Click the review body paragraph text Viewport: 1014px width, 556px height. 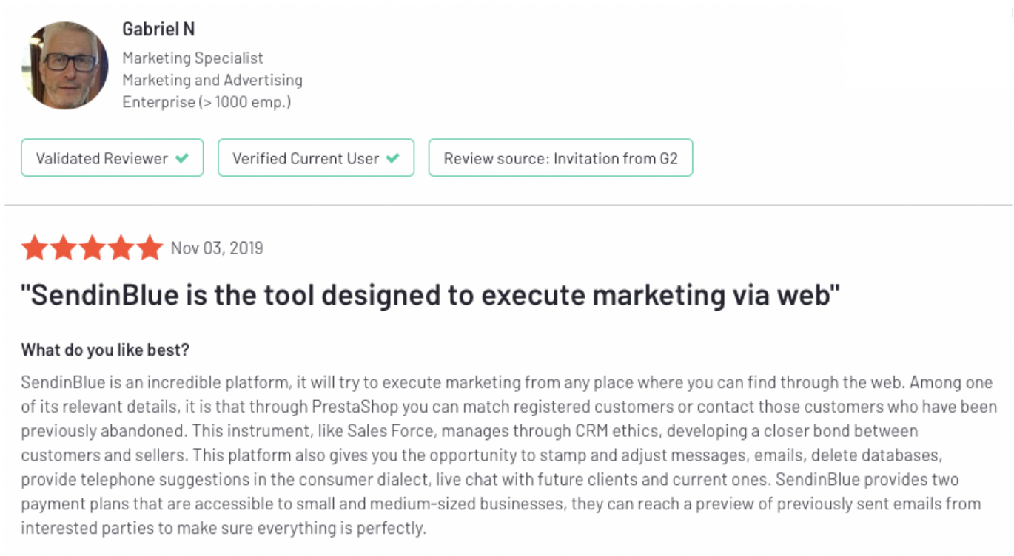[x=508, y=455]
